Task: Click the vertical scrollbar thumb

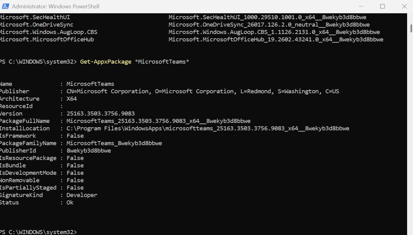Action: point(411,28)
